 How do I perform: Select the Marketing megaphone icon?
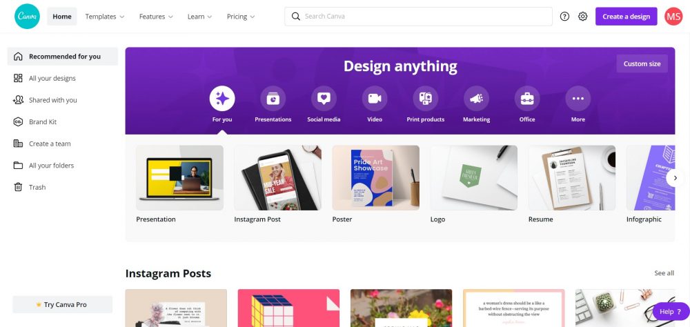[x=476, y=98]
